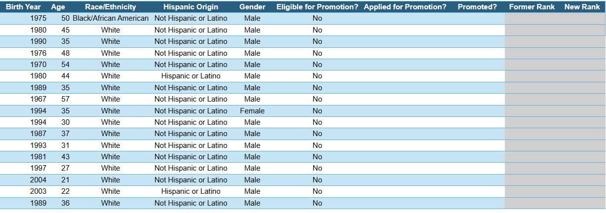This screenshot has height=213, width=606.
Task: Select the Female gender cell
Action: coord(252,111)
